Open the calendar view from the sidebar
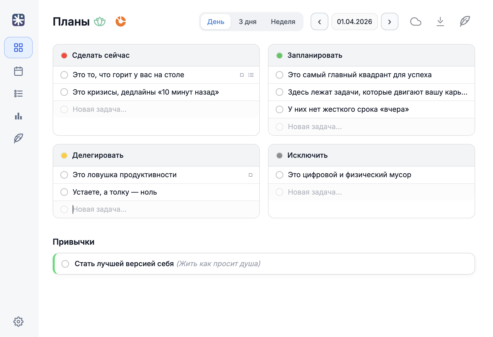 click(18, 71)
